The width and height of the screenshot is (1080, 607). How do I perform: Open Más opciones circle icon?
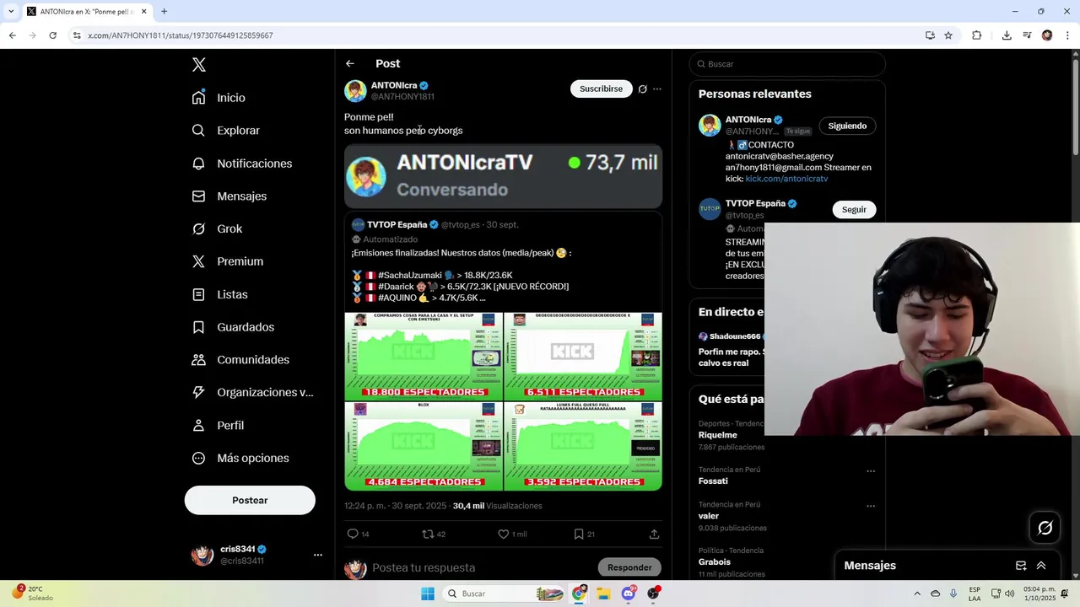coord(198,459)
